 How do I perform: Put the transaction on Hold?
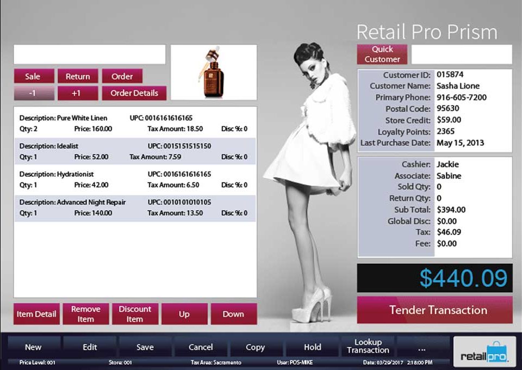312,347
